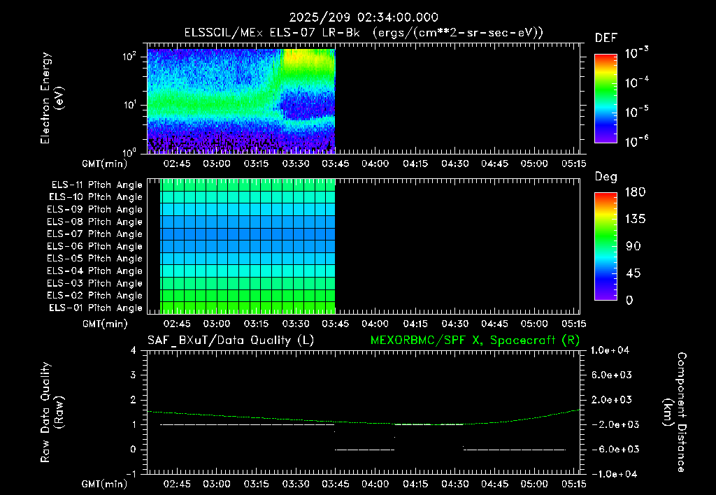Viewport: 716px width, 495px height.
Task: Select the ELS-11 Pitch Angle label
Action: 96,185
